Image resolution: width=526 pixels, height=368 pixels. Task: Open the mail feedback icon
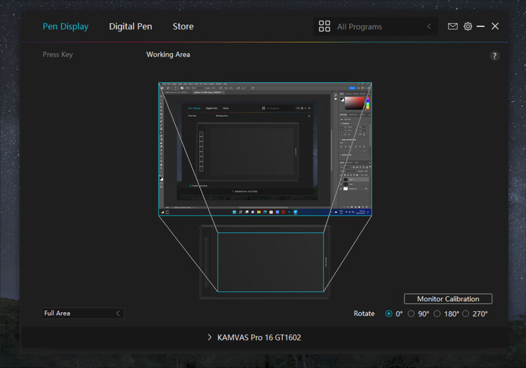[x=452, y=26]
